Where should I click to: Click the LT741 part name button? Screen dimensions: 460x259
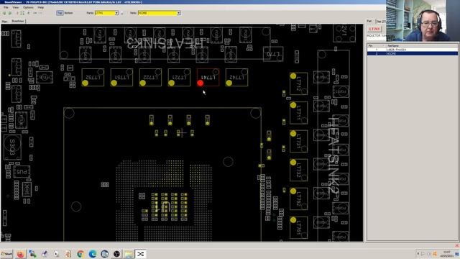[x=374, y=29]
